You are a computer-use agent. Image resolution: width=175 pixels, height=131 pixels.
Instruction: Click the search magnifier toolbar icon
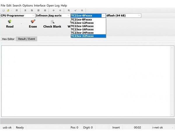pyautogui.click(x=69, y=10)
